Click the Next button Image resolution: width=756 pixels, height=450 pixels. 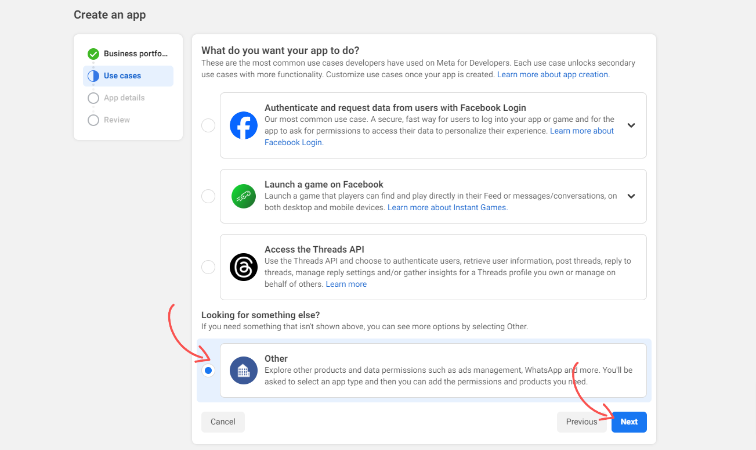point(629,422)
